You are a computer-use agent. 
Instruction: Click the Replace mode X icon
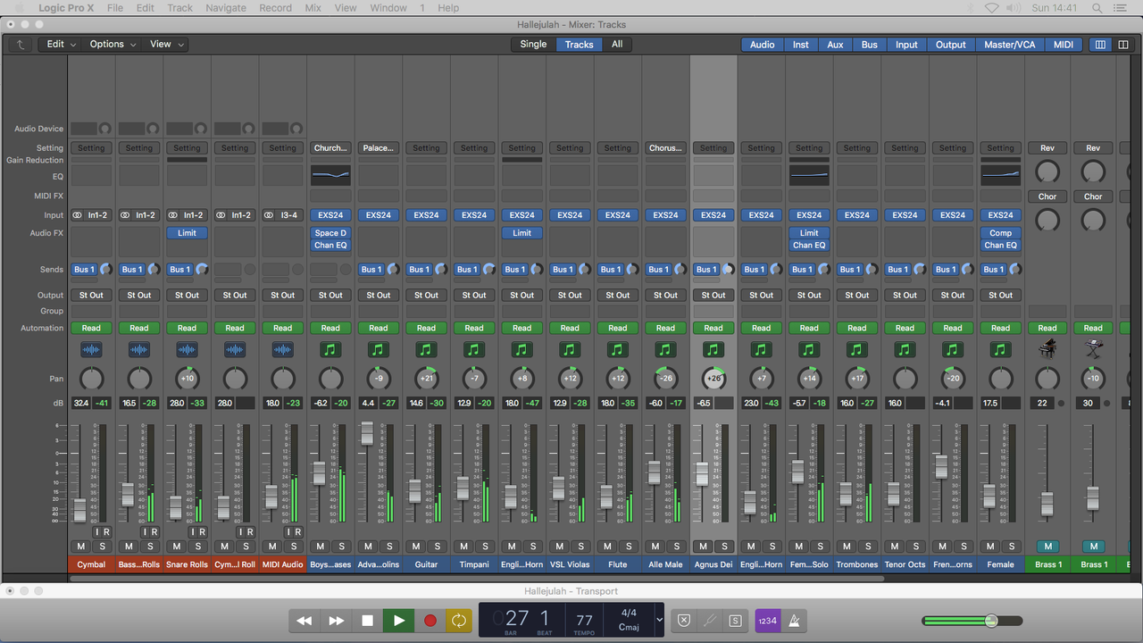pyautogui.click(x=684, y=621)
